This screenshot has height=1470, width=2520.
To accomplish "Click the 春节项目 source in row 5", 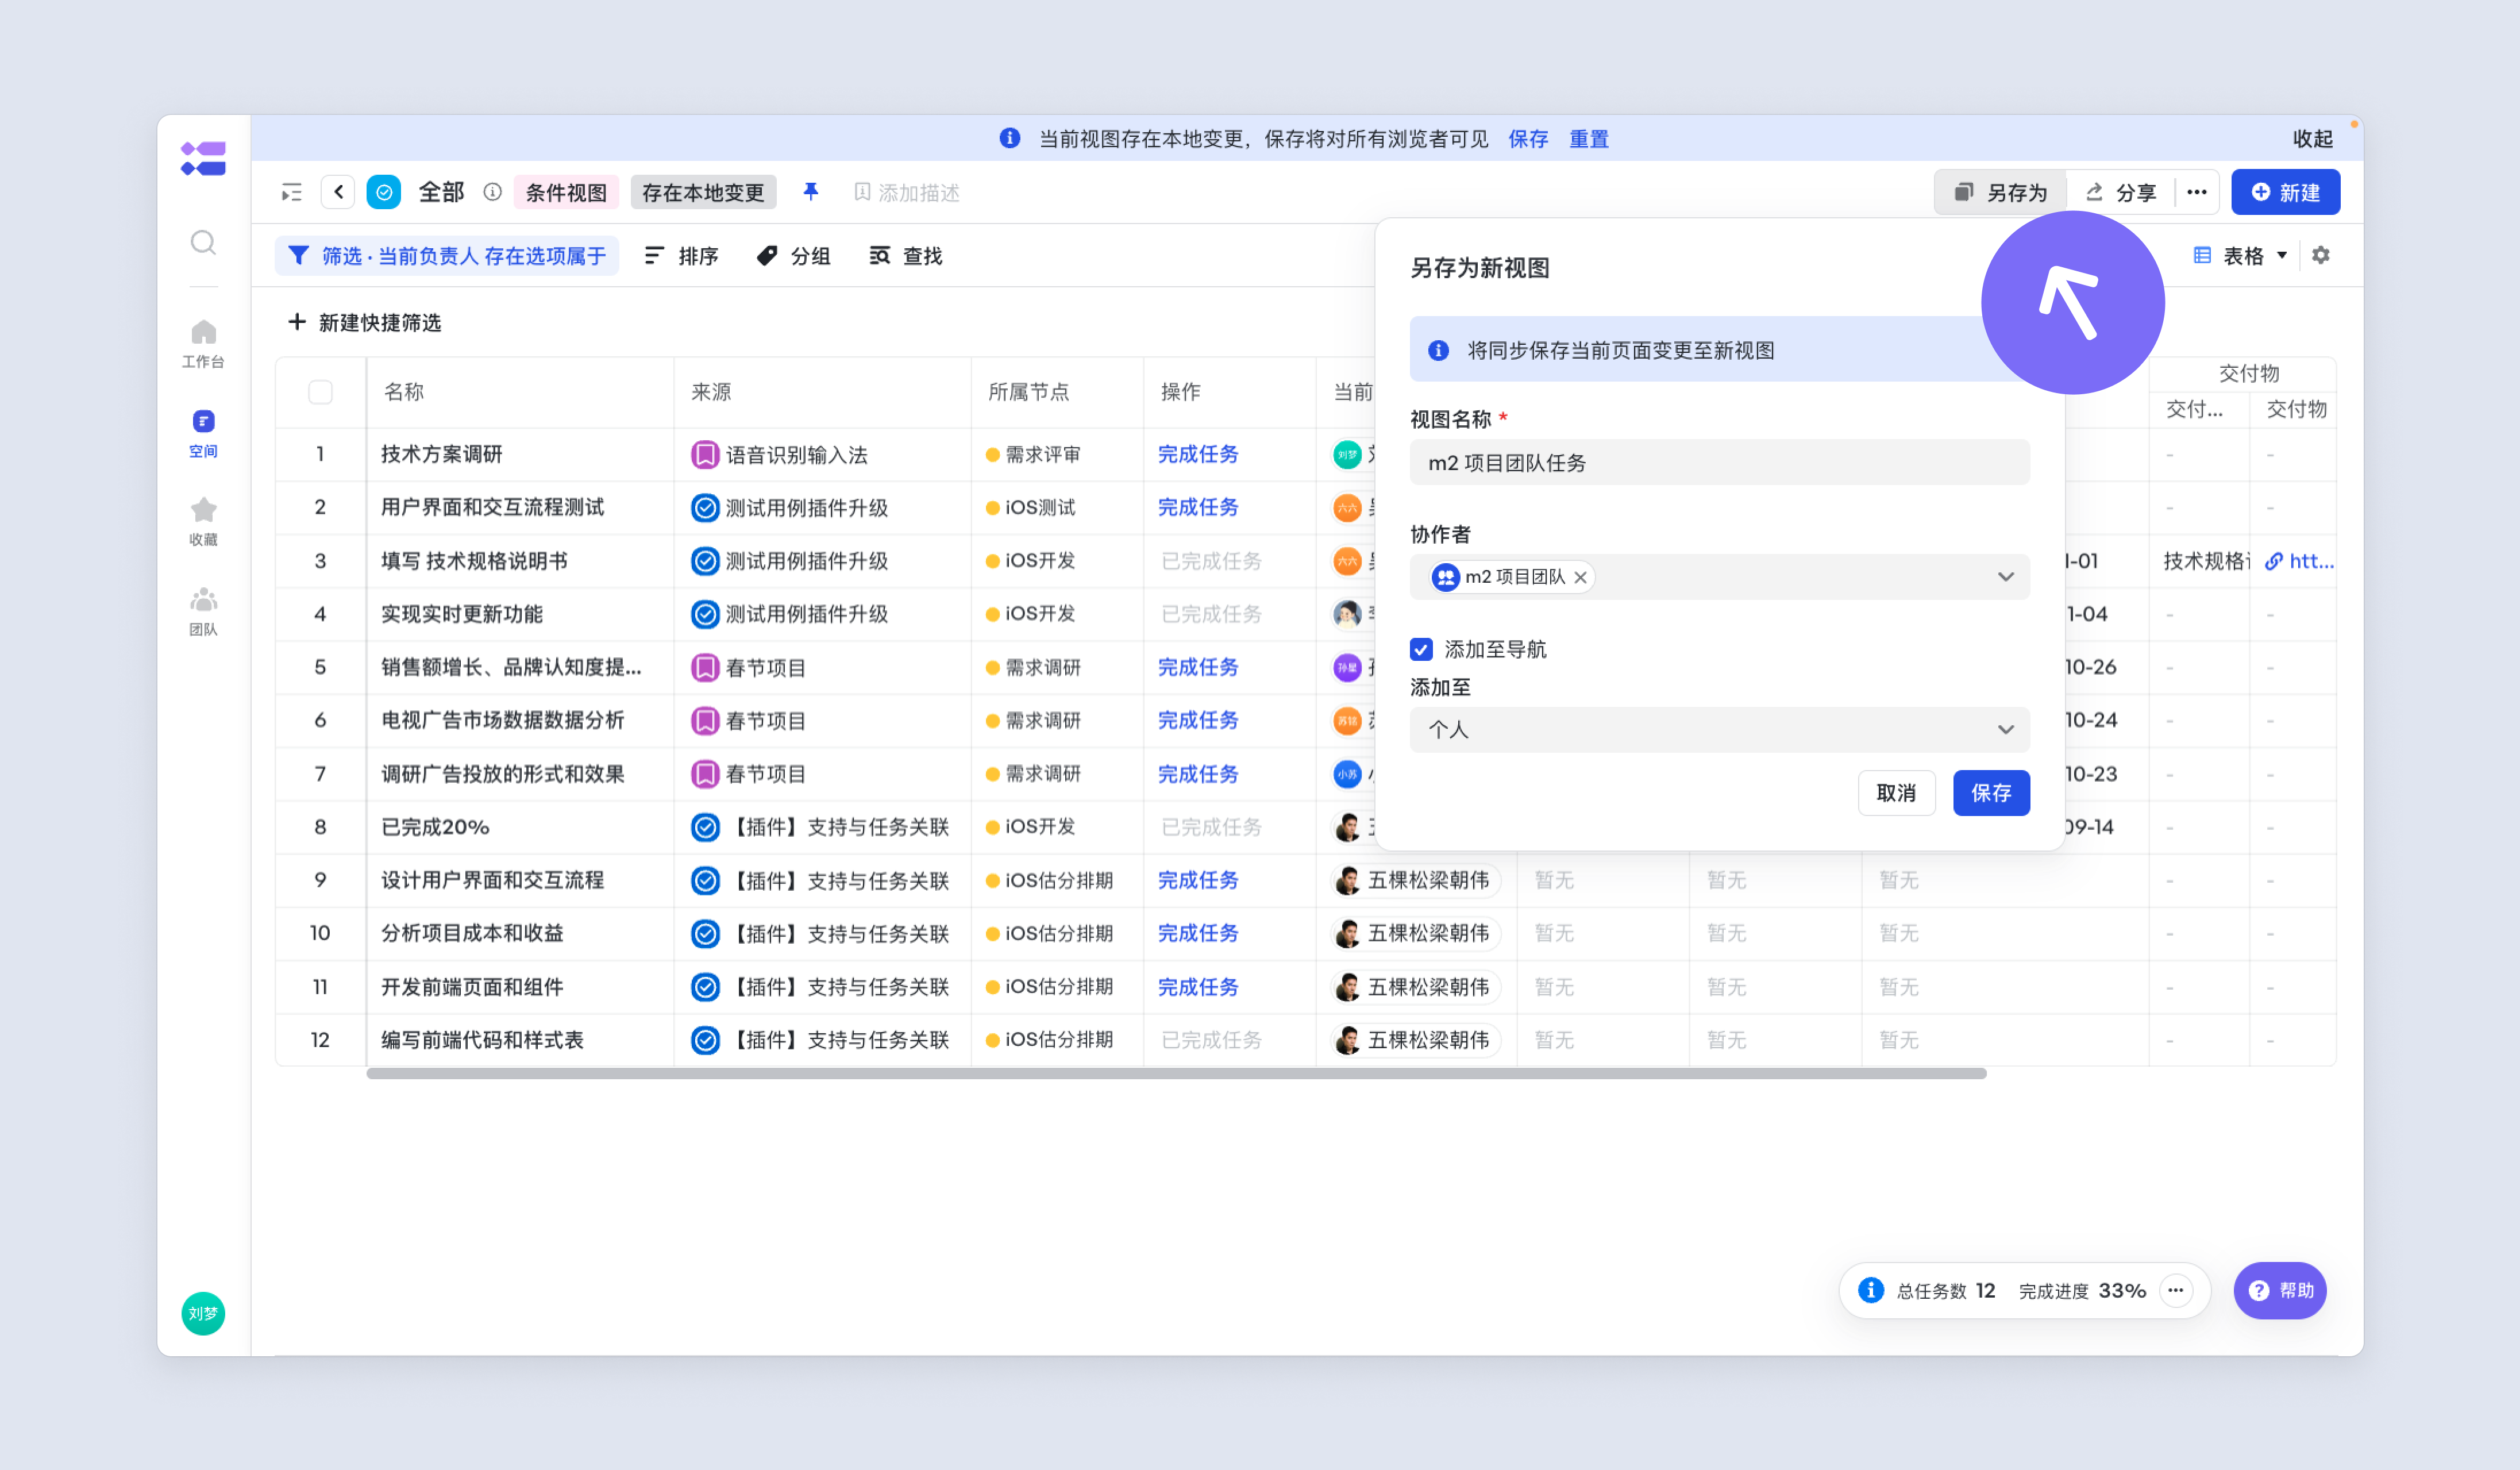I will tap(749, 668).
